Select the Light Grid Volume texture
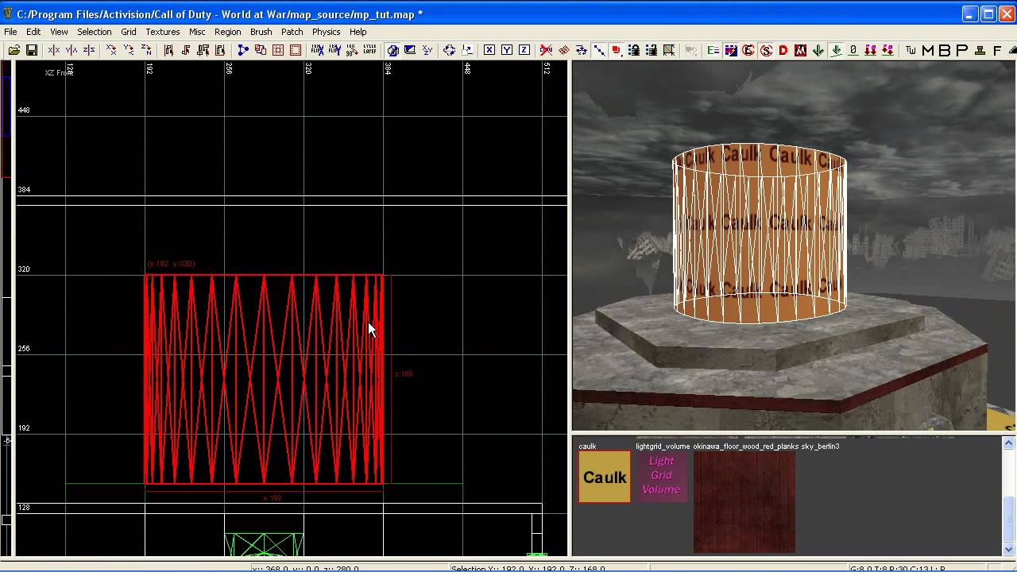 (661, 475)
